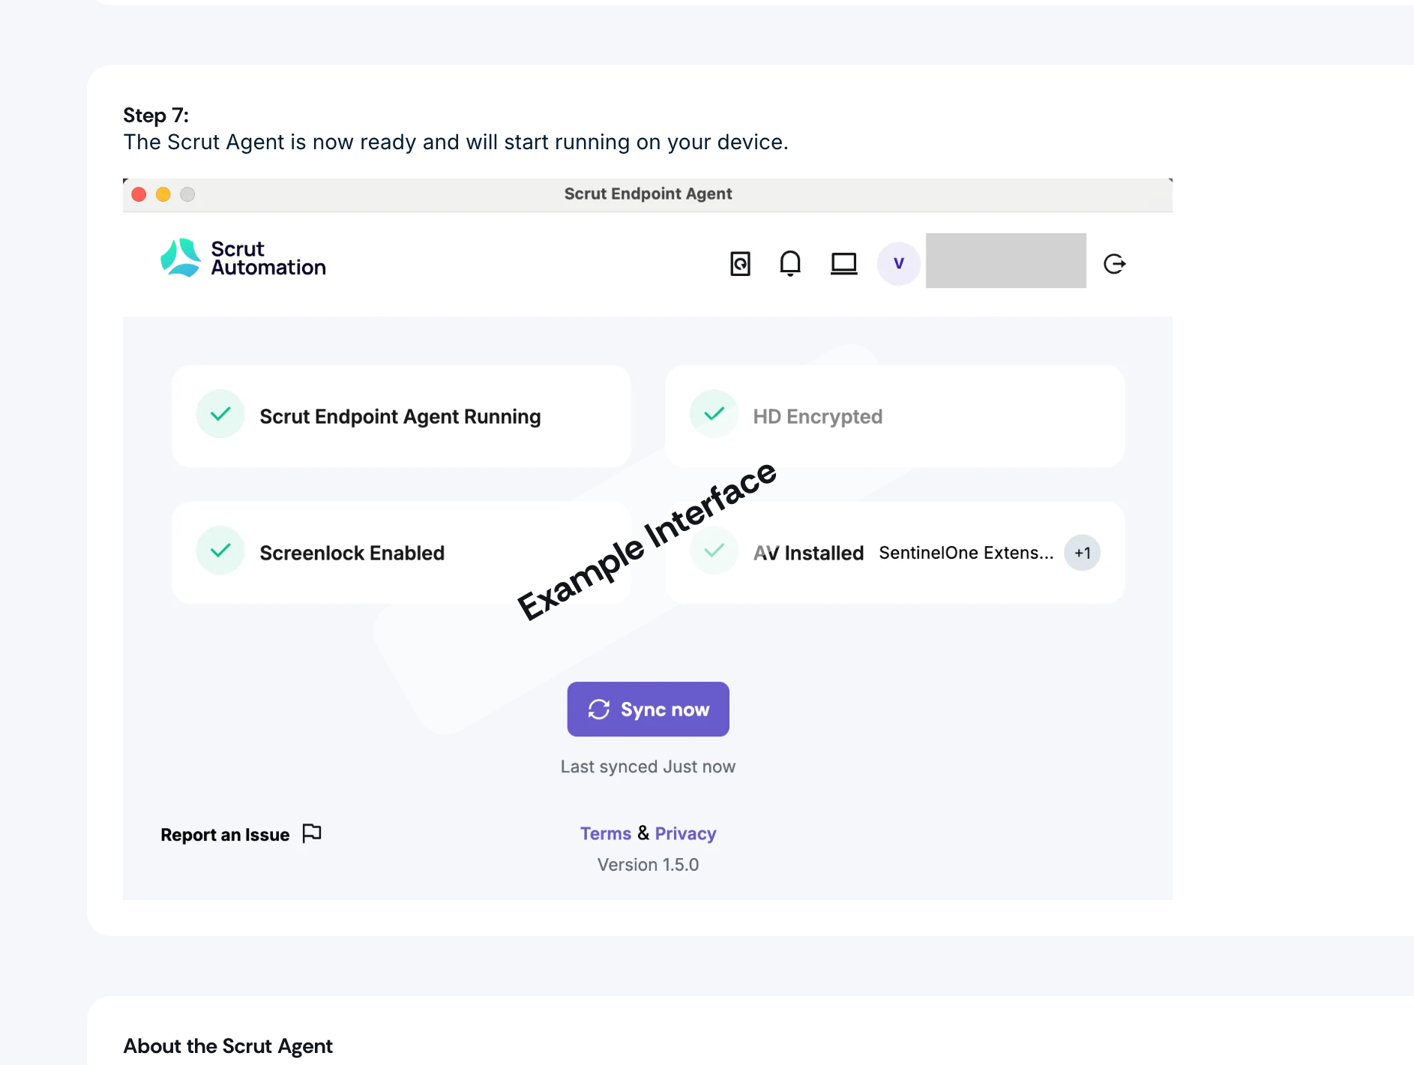Open the Terms link
Screen dimensions: 1414x1065
pyautogui.click(x=605, y=833)
